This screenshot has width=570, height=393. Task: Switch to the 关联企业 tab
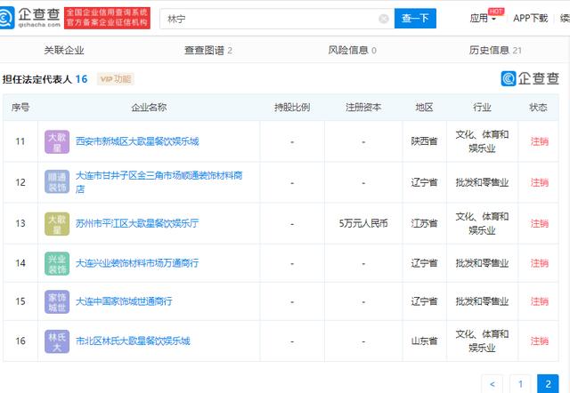coord(64,50)
